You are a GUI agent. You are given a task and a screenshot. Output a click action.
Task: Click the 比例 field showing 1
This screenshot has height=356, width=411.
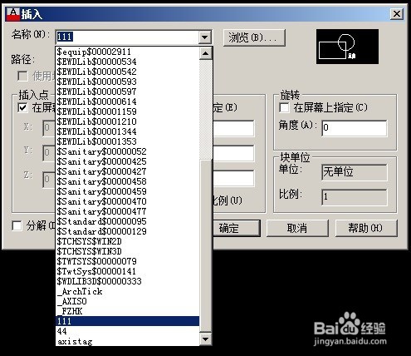355,197
